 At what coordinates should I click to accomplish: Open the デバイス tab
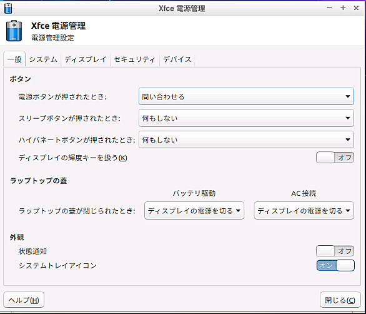[x=177, y=59]
